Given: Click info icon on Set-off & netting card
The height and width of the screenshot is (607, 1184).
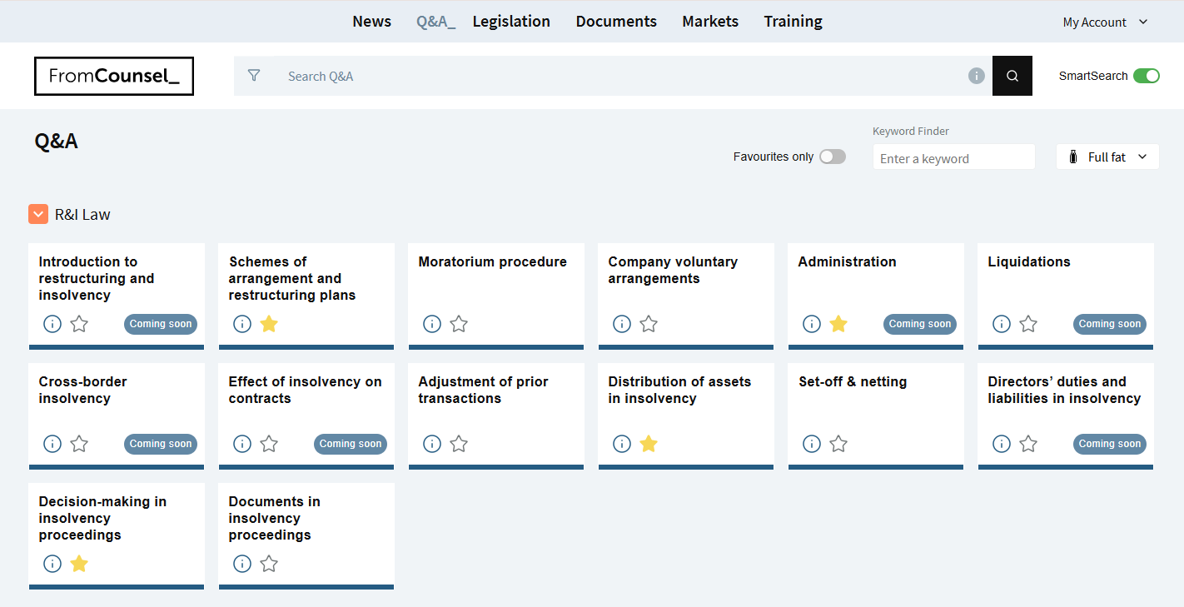Looking at the screenshot, I should click(x=812, y=444).
